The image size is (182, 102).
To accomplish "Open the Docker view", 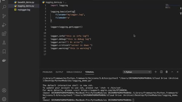I will tap(4, 60).
